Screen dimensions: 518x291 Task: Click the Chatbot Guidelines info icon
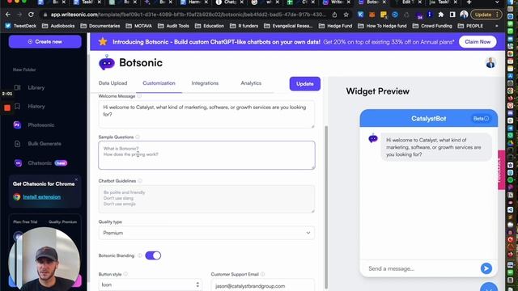click(140, 181)
